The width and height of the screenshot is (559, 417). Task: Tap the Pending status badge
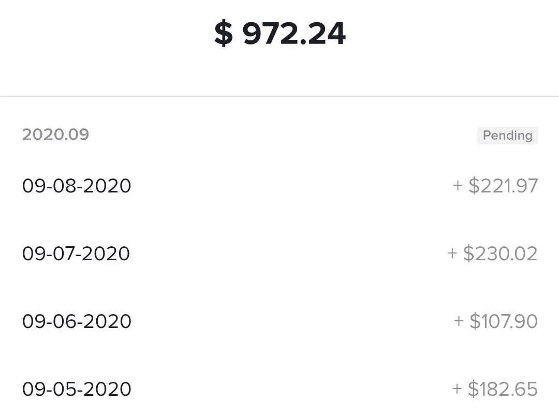tap(507, 136)
